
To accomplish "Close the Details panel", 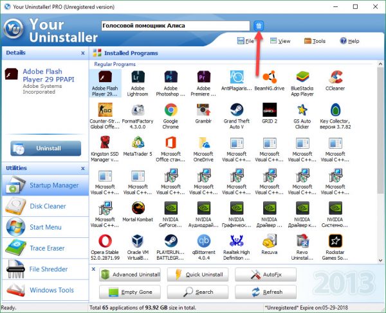I will click(83, 53).
